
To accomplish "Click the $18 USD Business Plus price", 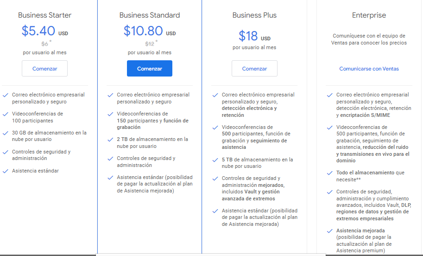I will [249, 36].
